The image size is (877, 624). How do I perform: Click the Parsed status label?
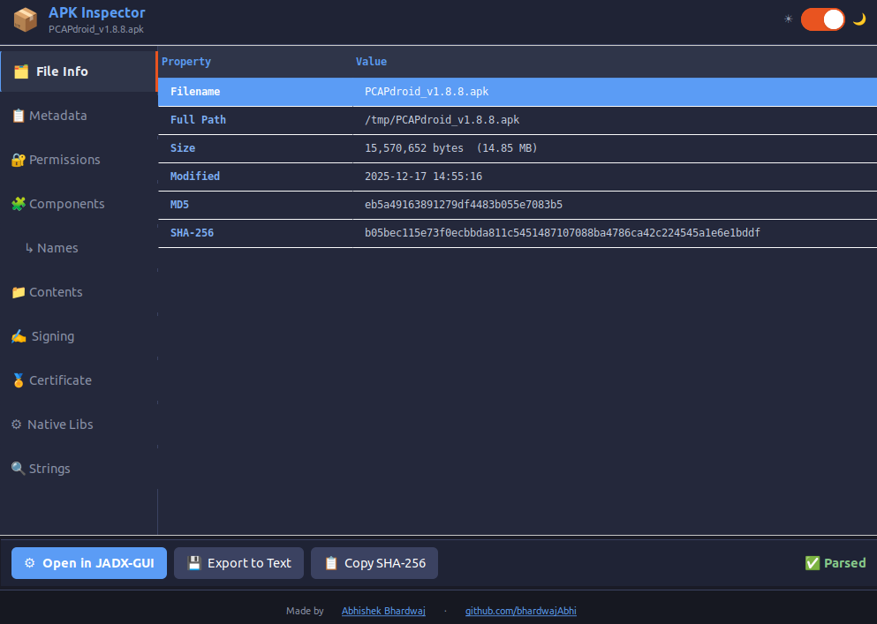click(x=844, y=563)
